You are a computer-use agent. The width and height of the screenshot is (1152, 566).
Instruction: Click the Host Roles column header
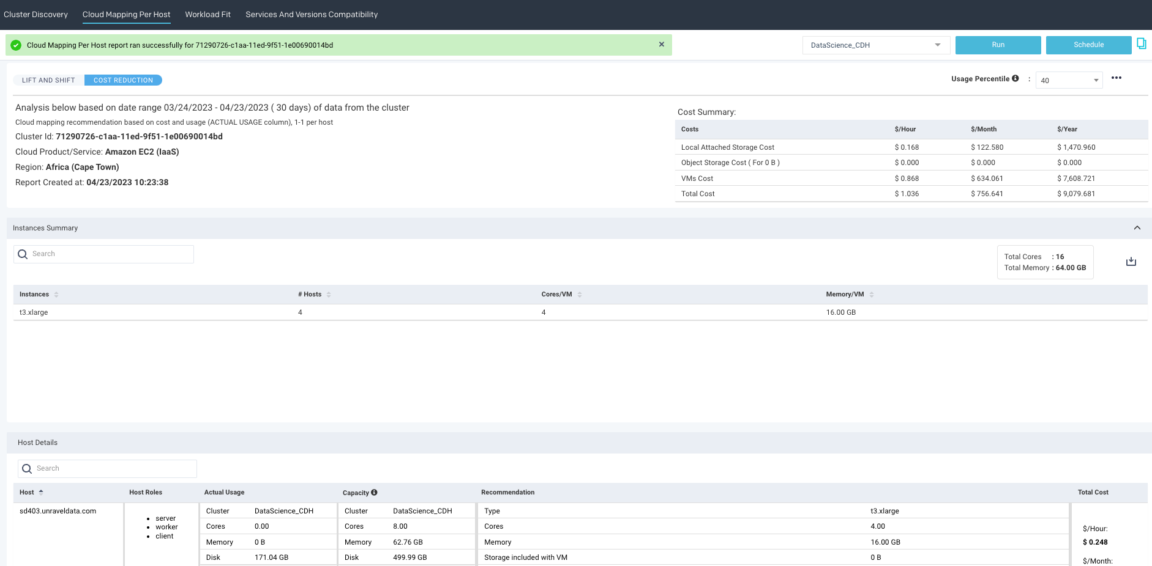click(x=146, y=492)
